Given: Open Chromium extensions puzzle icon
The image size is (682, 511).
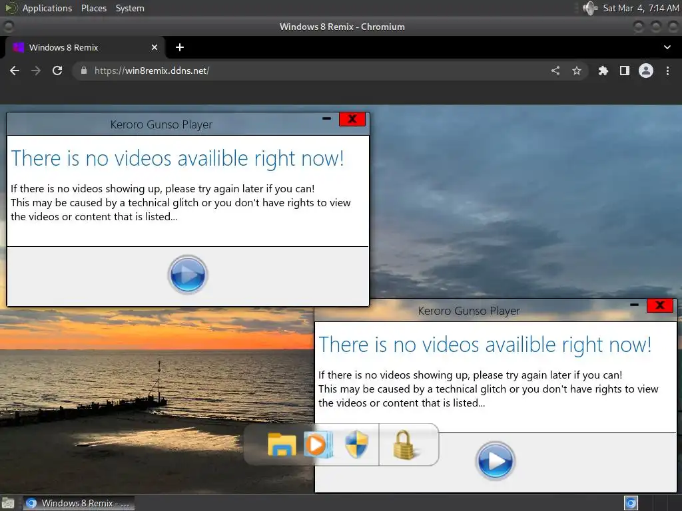Looking at the screenshot, I should click(603, 71).
